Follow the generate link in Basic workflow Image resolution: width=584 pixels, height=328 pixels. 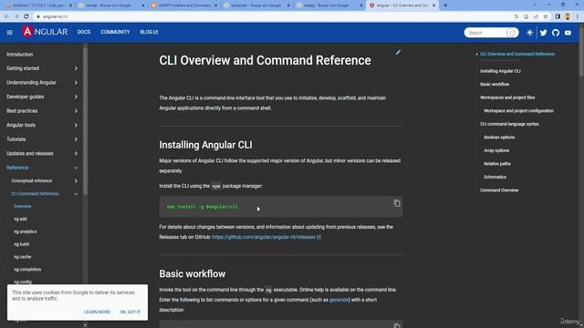click(x=339, y=300)
